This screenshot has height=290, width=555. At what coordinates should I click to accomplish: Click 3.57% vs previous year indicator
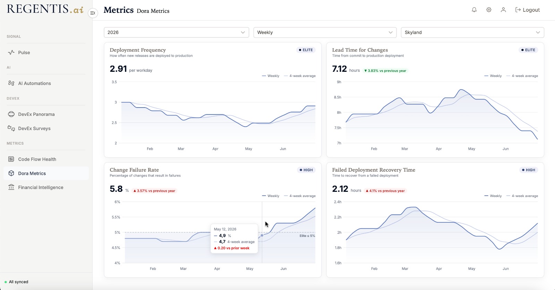pyautogui.click(x=155, y=191)
